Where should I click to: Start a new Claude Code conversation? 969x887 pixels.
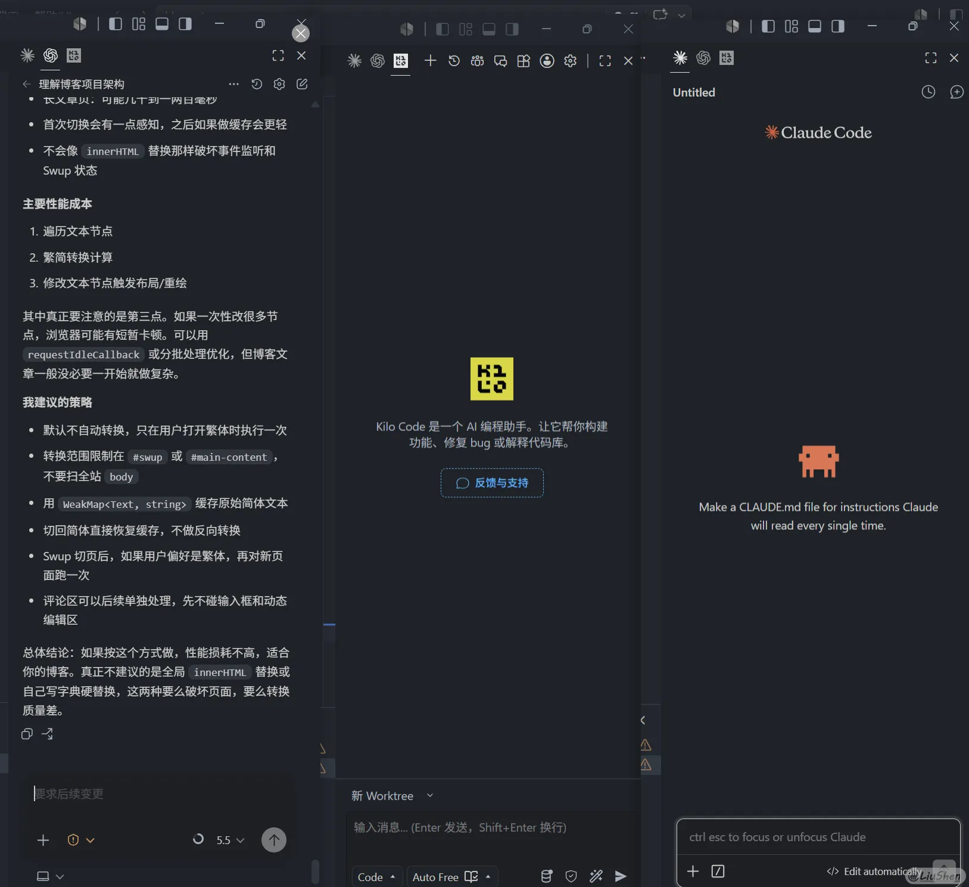pos(956,92)
